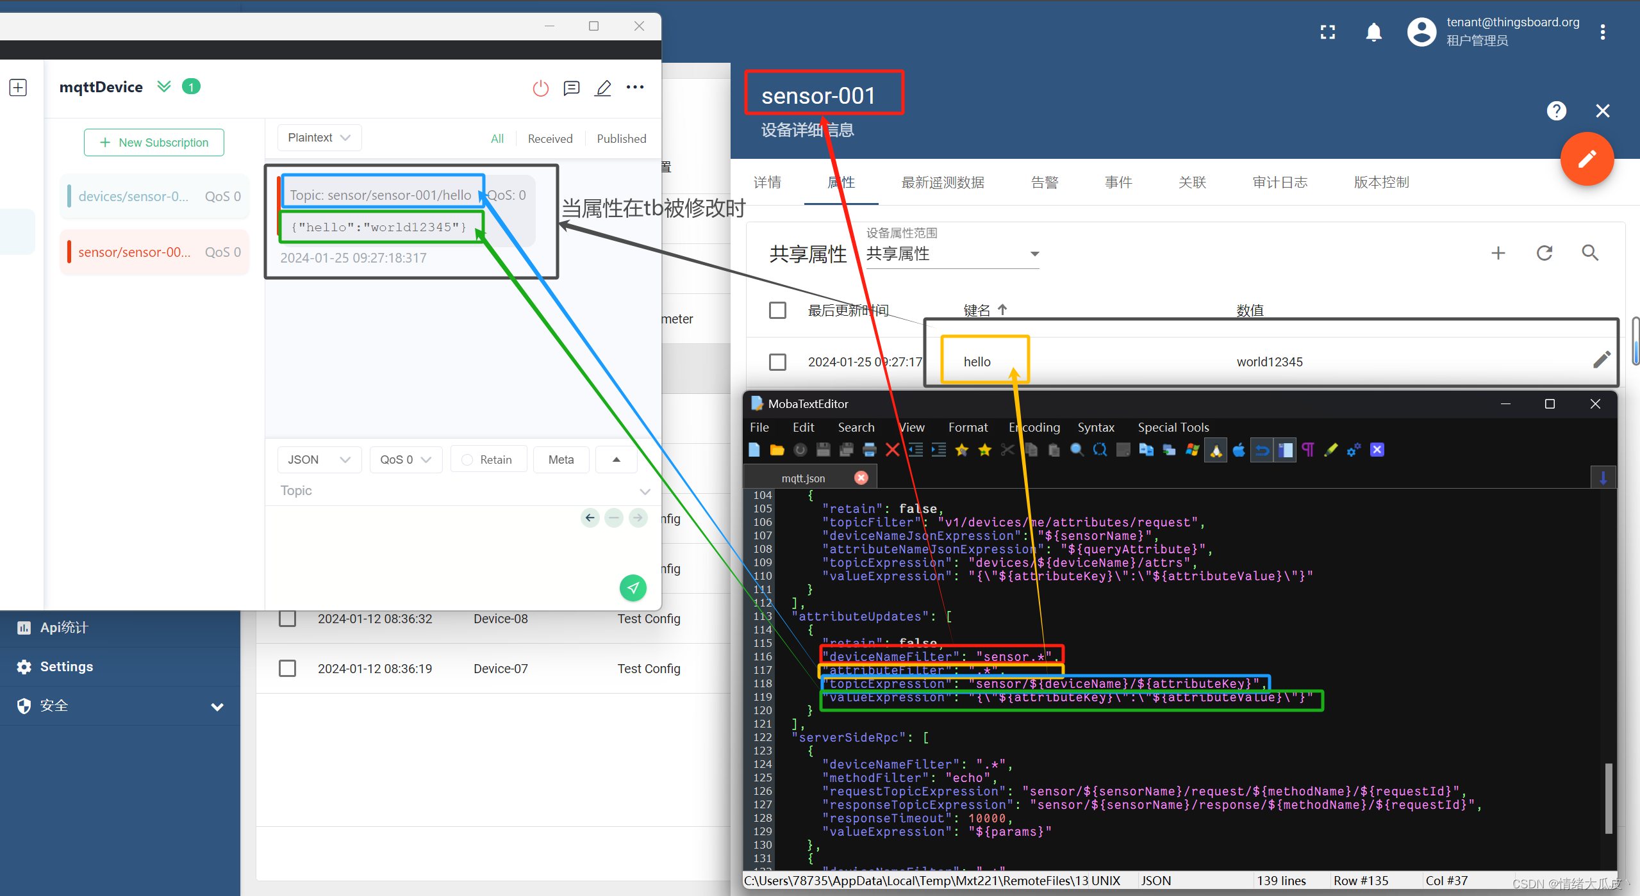This screenshot has width=1640, height=896.
Task: Click the send message paper-plane button
Action: click(633, 587)
